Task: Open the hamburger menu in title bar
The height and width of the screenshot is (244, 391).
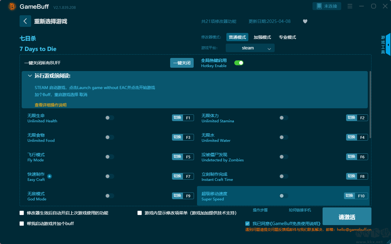Action: tap(350, 6)
